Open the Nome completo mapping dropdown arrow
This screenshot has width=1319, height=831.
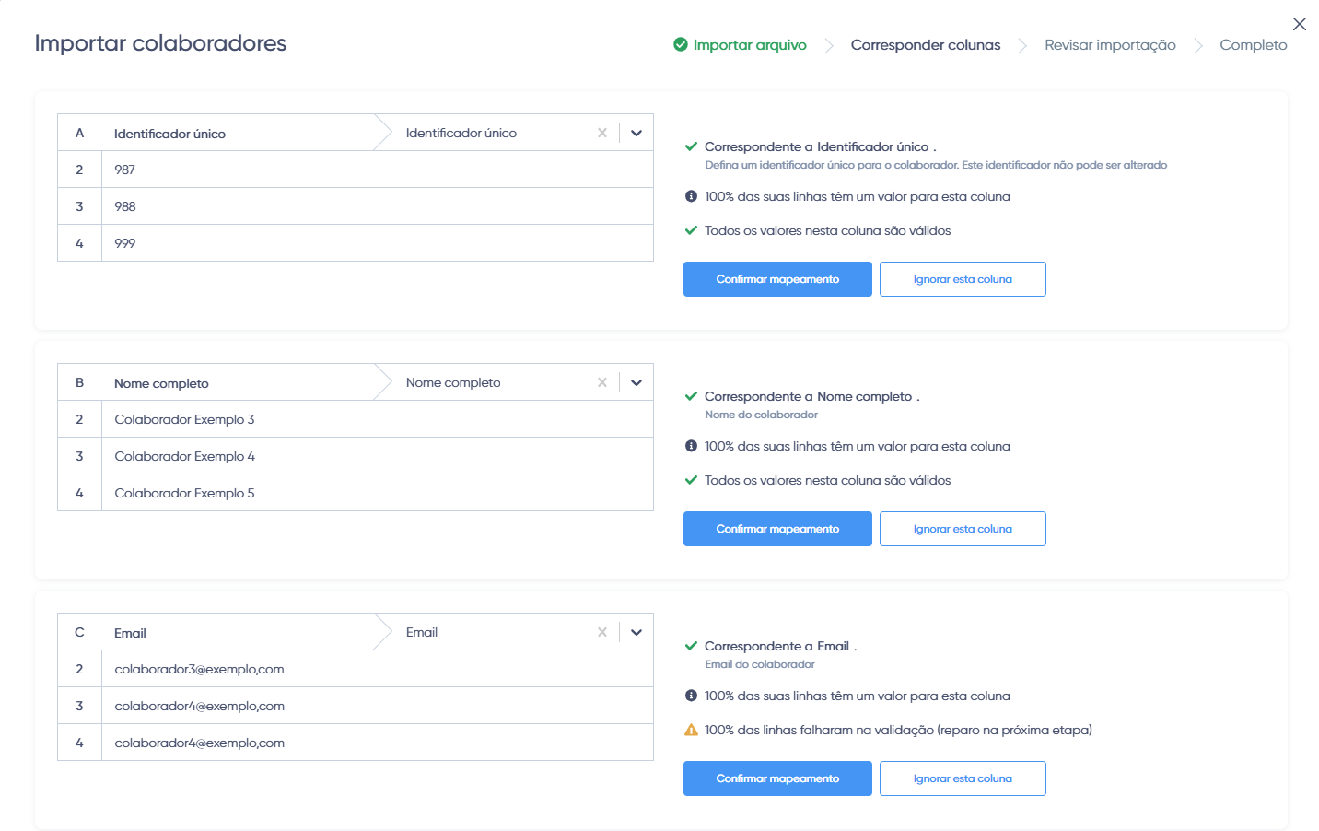point(636,382)
